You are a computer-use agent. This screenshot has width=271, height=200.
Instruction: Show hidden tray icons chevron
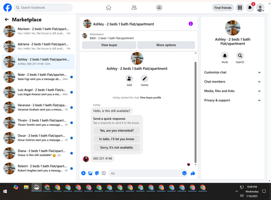coord(236,191)
